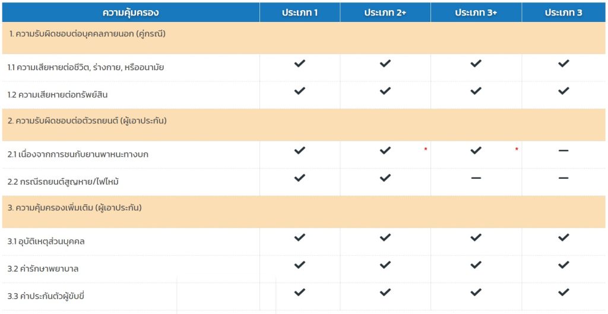The height and width of the screenshot is (314, 608).
Task: Click checkmark for row 2.2 under ประเภท 1
Action: pos(300,177)
